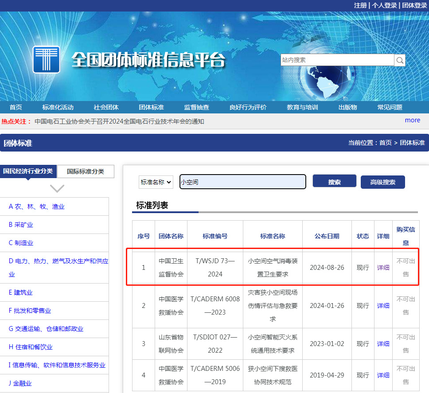Screen dimensions: 429x393
Task: Click the date 2023-01-02
Action: tap(327, 343)
